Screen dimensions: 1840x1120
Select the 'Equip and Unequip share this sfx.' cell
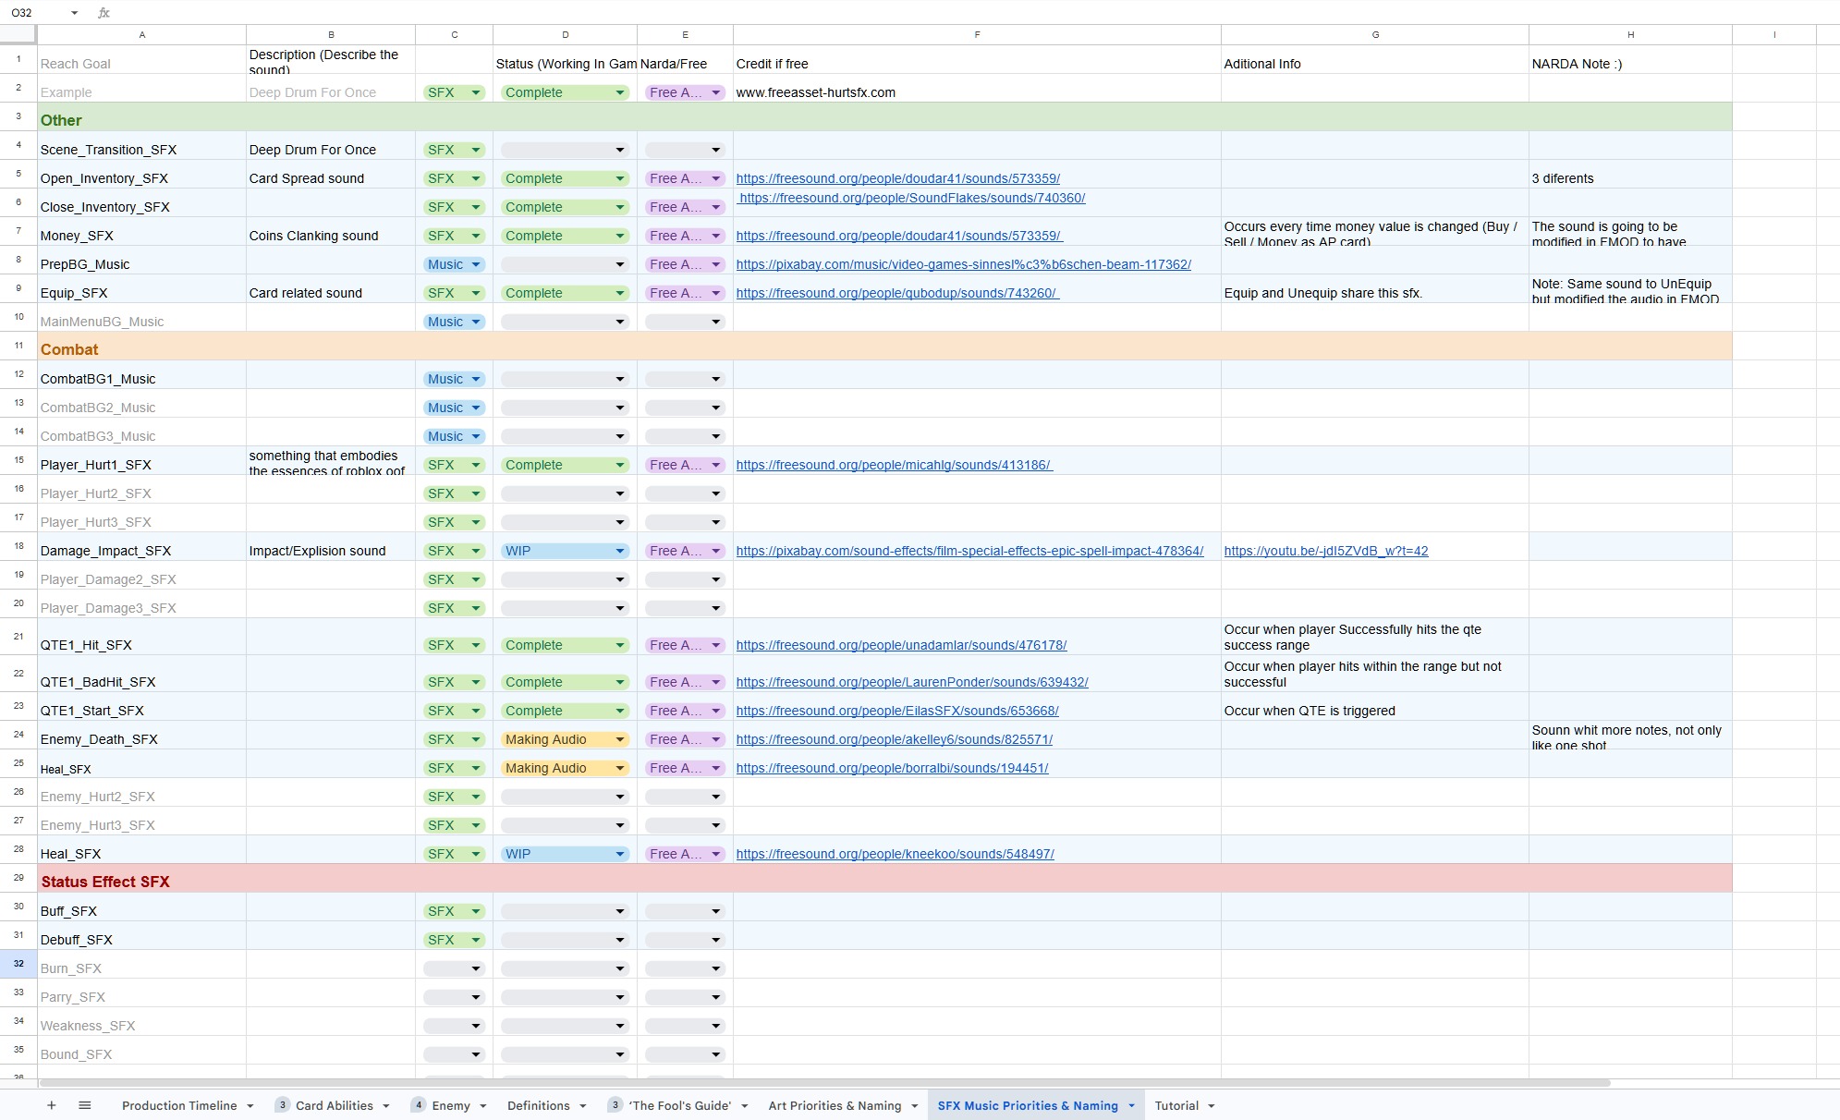click(1374, 288)
